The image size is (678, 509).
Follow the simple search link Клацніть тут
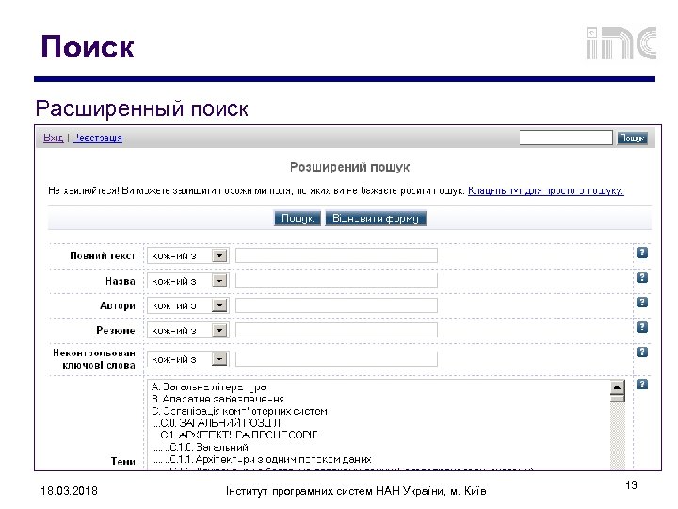[545, 190]
